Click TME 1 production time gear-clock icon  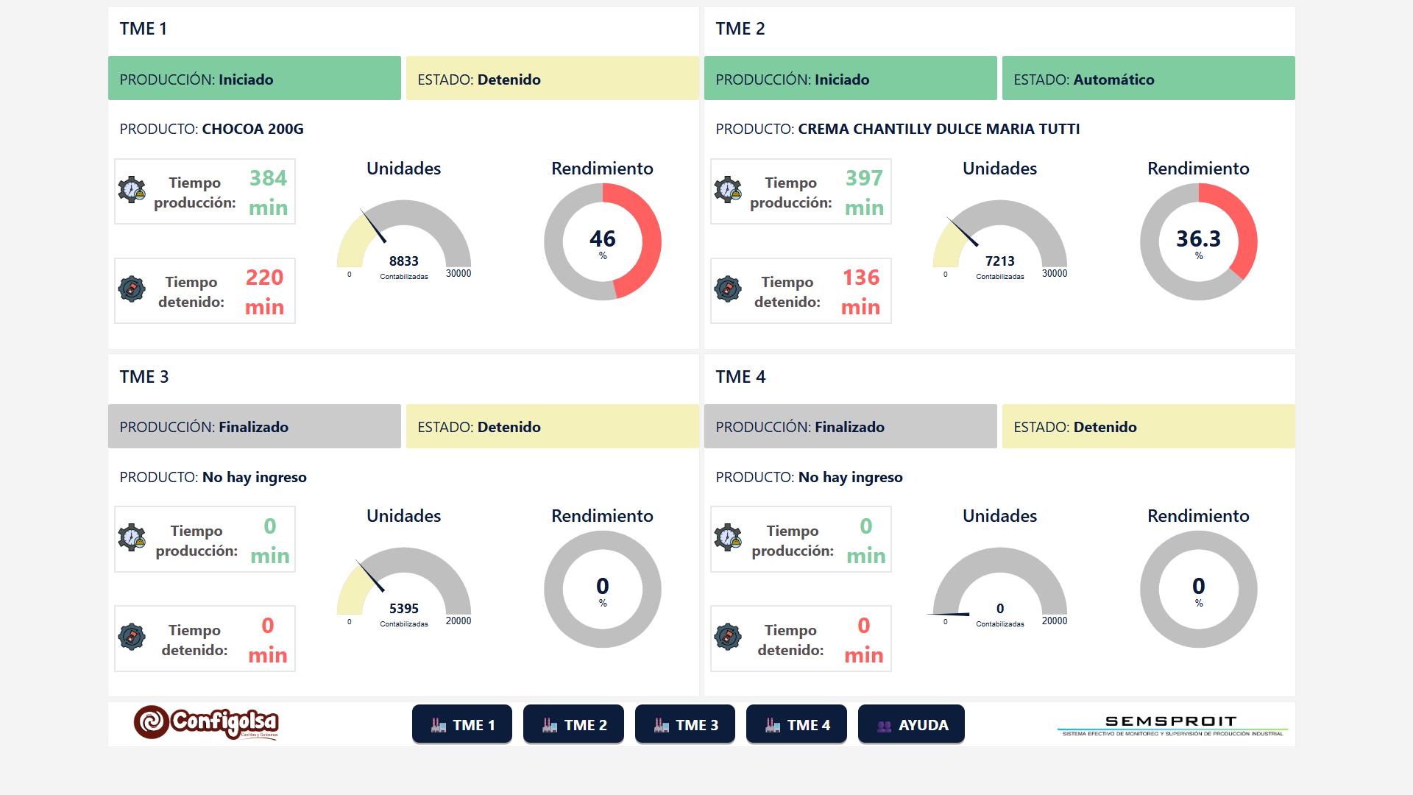point(132,190)
